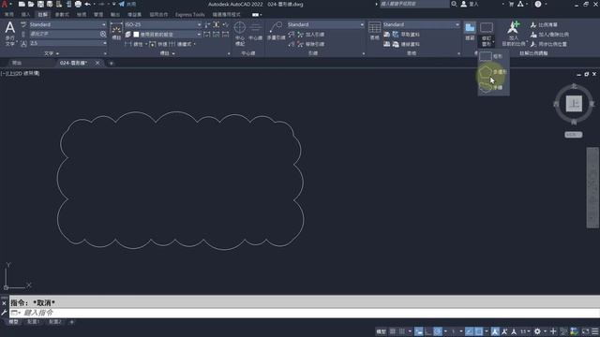600x337 pixels.
Task: Toggle grid display in status bar
Action: click(x=393, y=331)
